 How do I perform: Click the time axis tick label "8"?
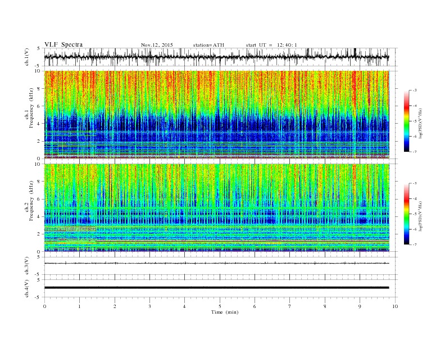[x=325, y=306]
